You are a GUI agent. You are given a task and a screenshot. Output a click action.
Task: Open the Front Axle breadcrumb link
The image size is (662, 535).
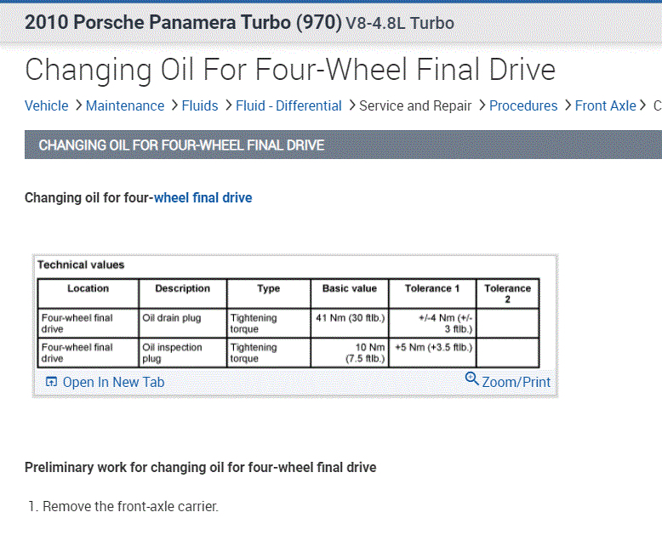(x=605, y=106)
